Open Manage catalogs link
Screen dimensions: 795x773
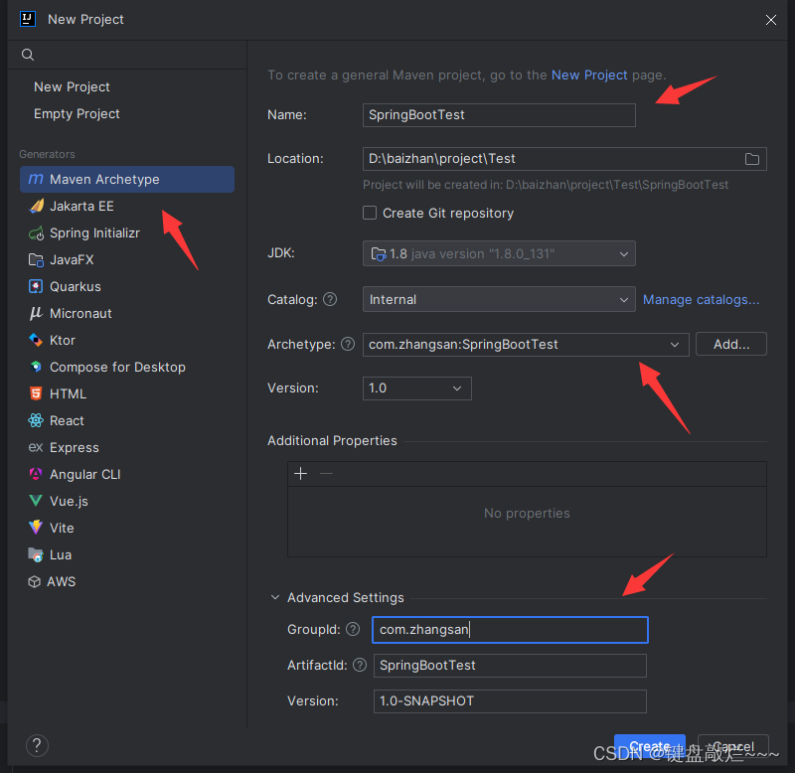702,300
